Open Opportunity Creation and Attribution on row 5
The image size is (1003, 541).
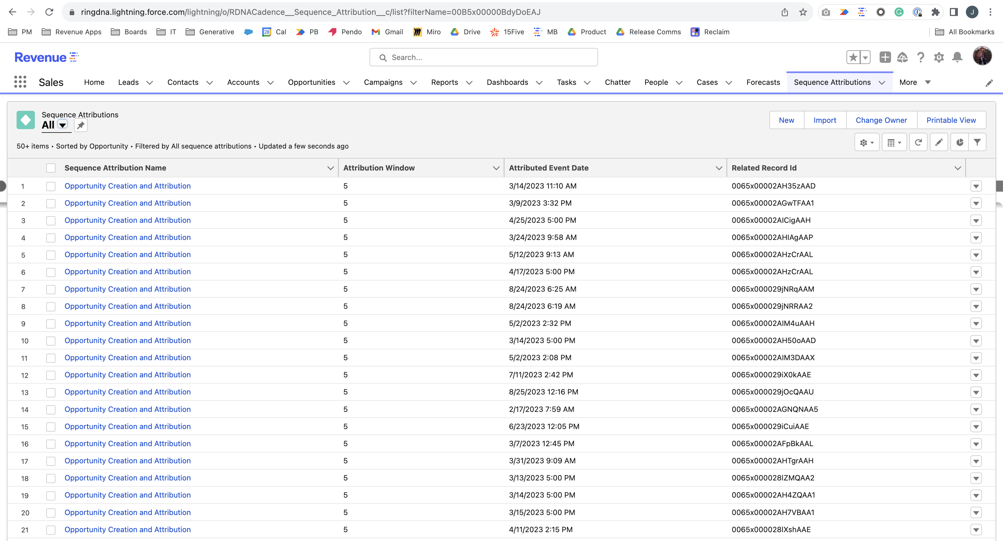127,254
